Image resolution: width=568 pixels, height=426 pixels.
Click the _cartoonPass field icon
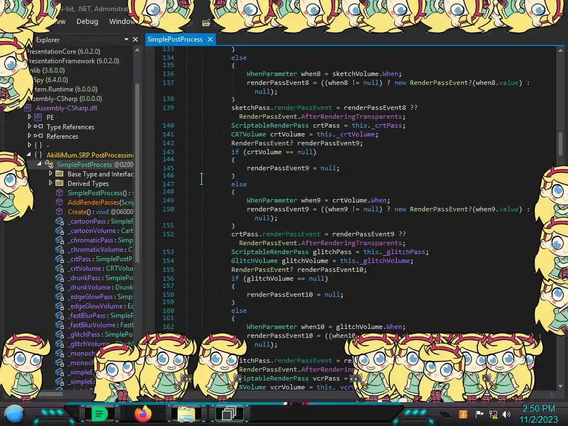click(x=59, y=221)
